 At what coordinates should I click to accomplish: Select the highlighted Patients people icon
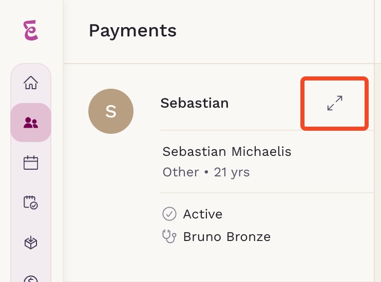coord(31,123)
